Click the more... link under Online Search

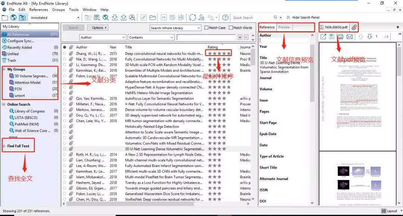(x=13, y=137)
